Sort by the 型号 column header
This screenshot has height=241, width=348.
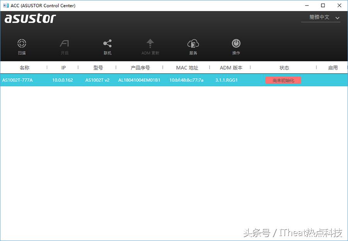coord(98,67)
